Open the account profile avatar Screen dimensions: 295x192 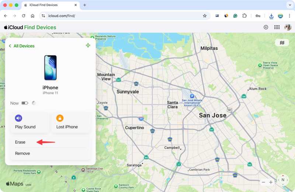288,27
